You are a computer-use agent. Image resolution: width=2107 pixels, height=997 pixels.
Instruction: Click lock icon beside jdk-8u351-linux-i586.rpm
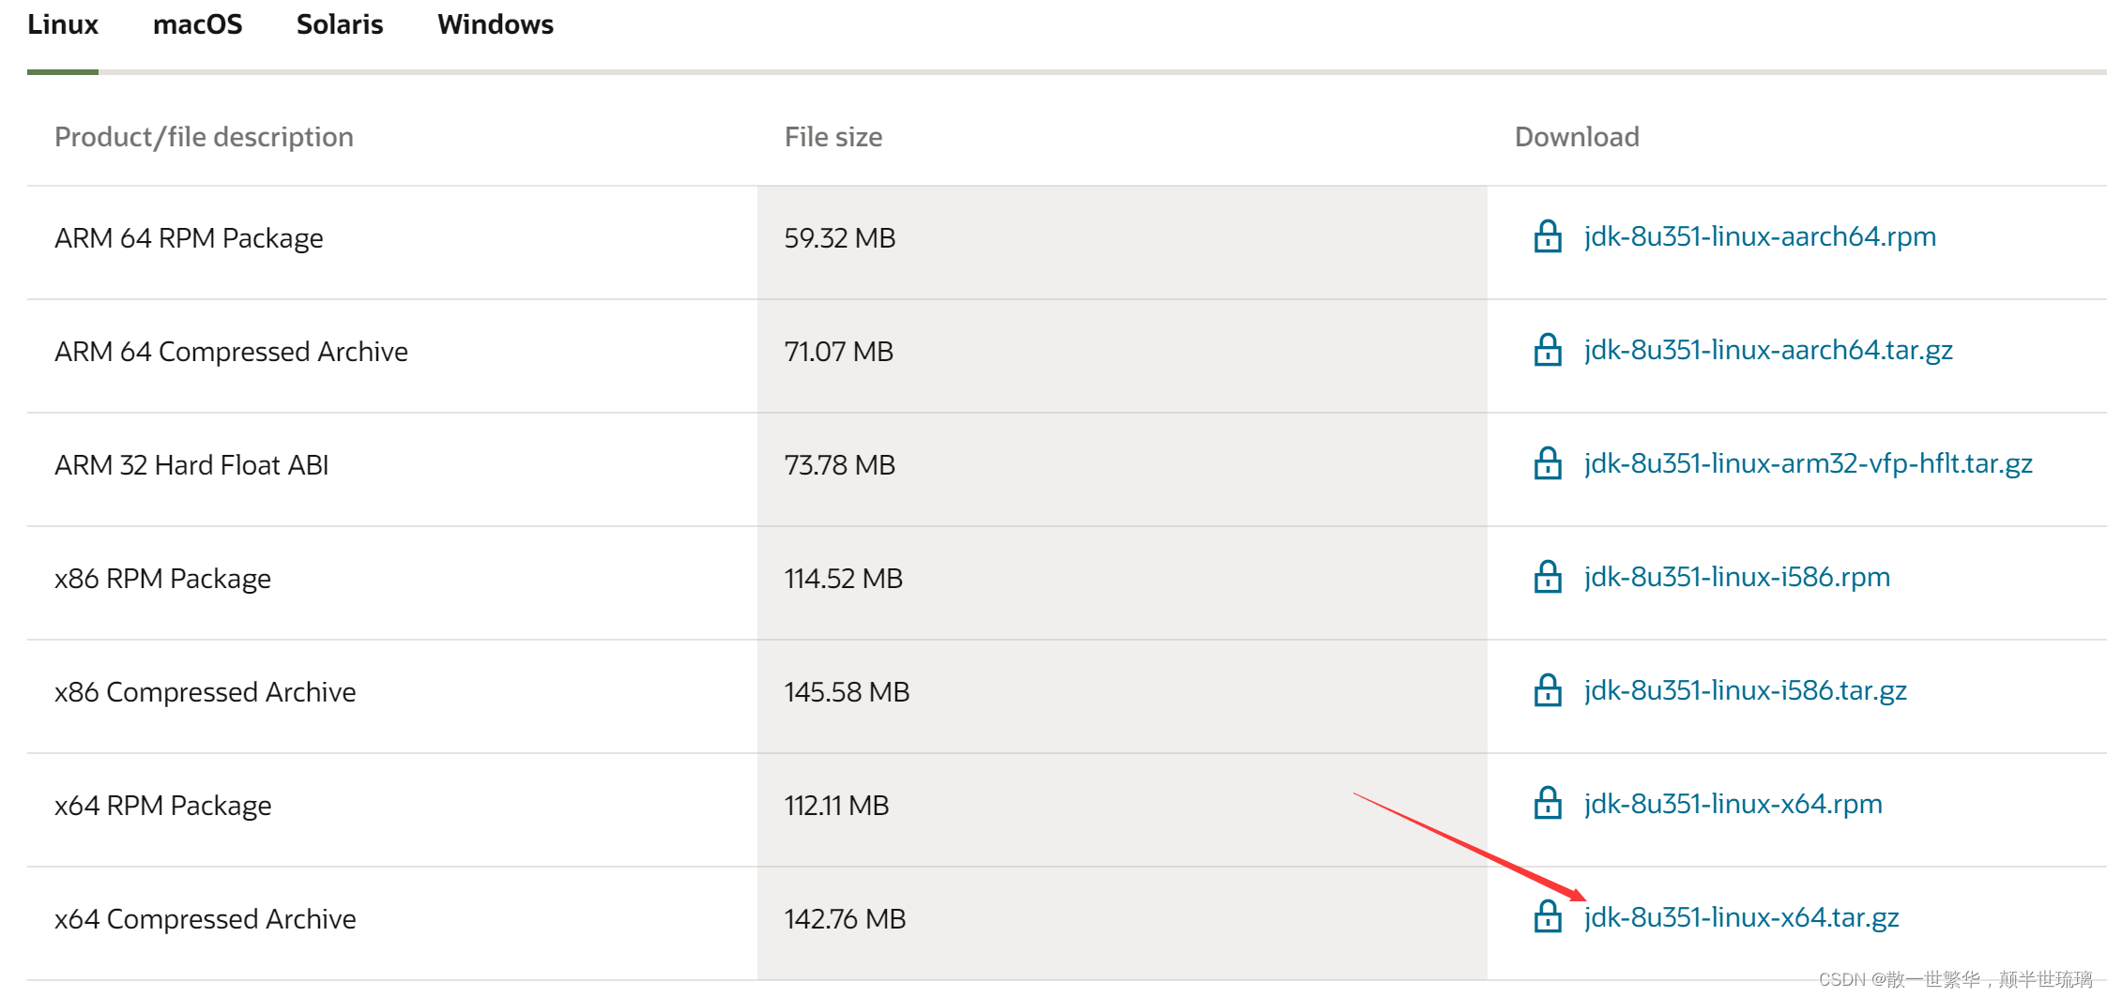[1548, 577]
